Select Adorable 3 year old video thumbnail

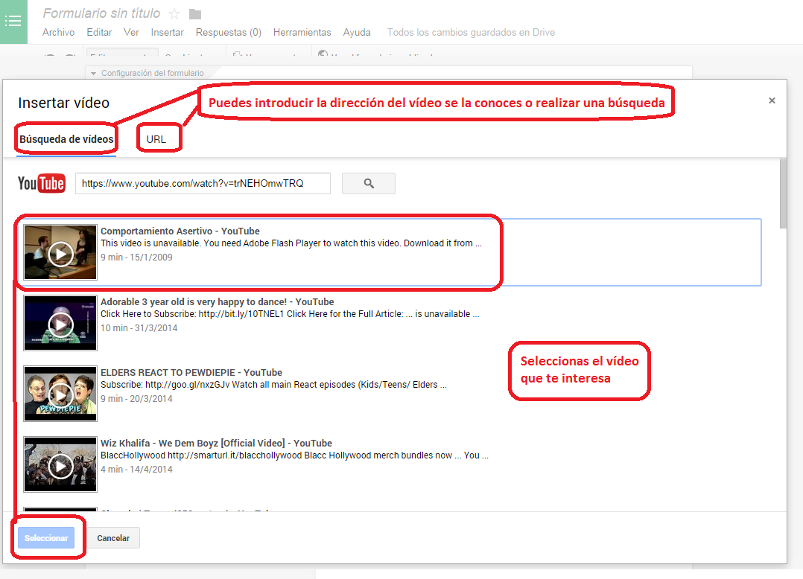[x=60, y=323]
